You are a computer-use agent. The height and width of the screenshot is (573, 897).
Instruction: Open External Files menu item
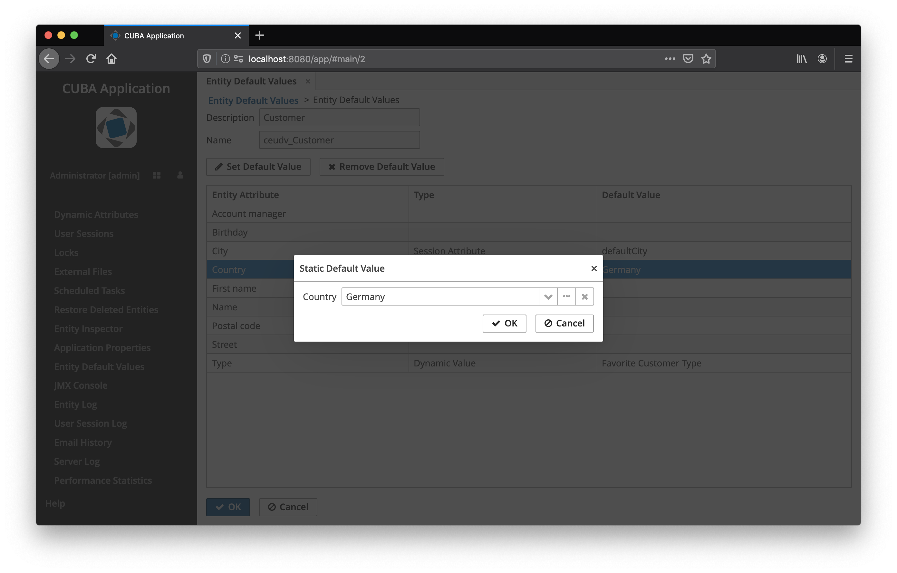83,271
